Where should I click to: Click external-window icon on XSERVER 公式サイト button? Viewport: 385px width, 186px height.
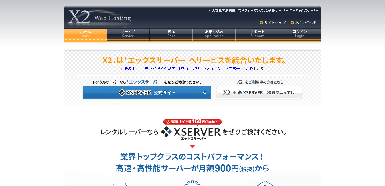pos(204,93)
